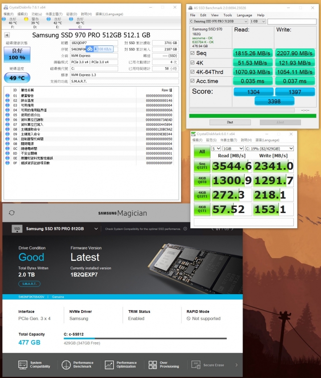Run the Seq Q32T1 test
Screen dimensions: 321x378
[202, 166]
